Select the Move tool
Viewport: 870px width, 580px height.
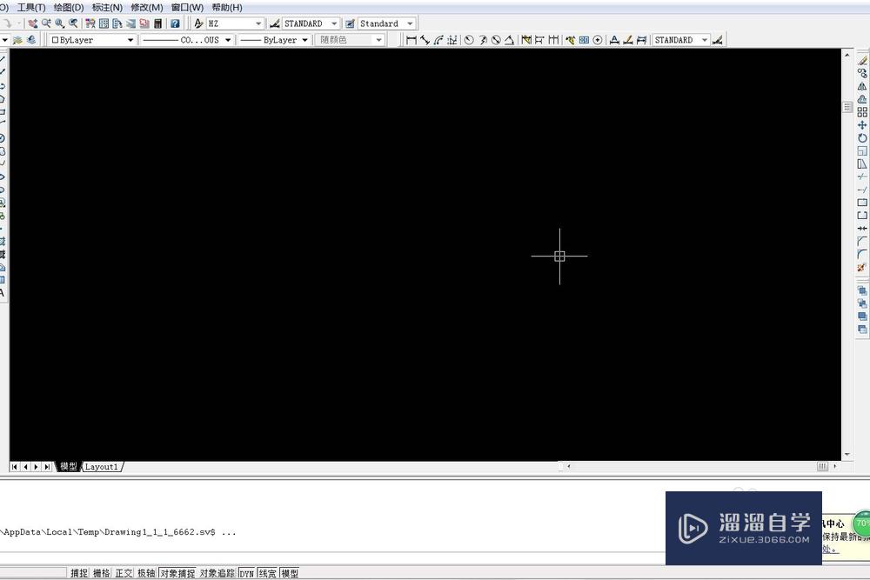862,124
